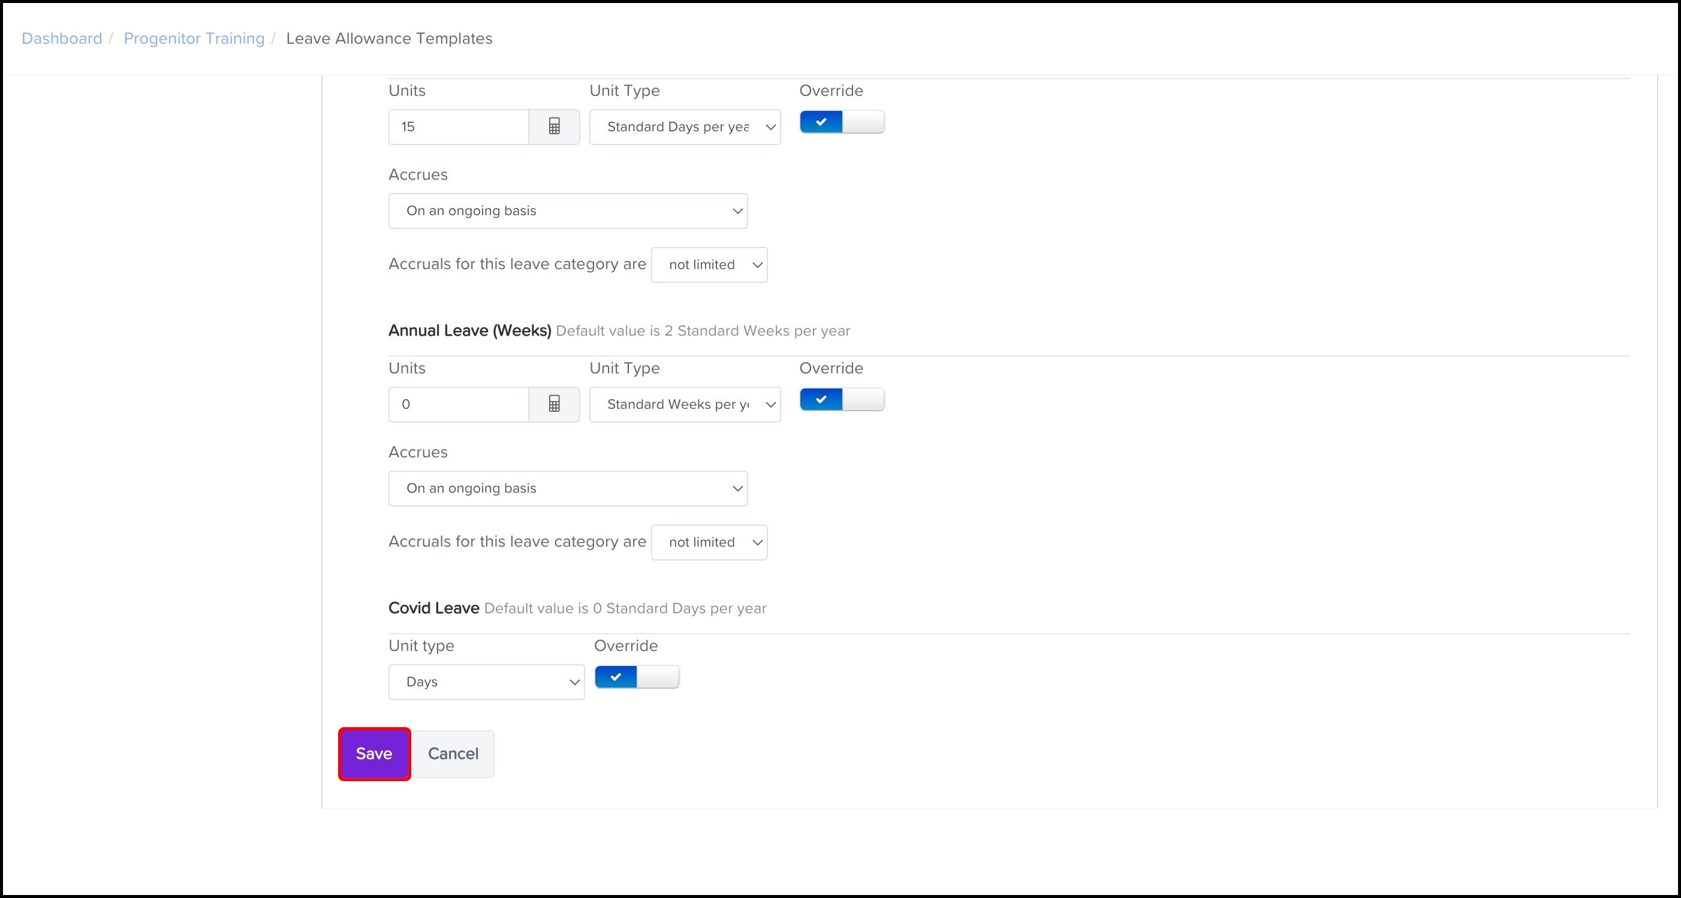Click the Leave Allowance Templates breadcrumb text
The image size is (1681, 898).
pyautogui.click(x=389, y=38)
